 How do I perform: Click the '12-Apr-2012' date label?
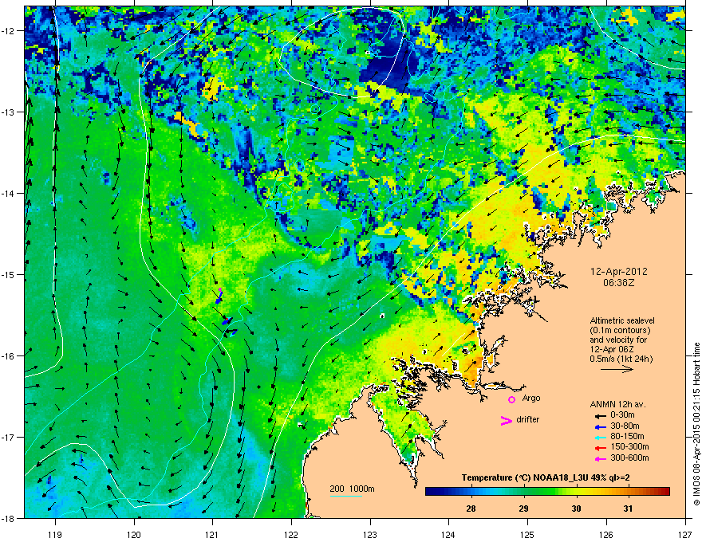coord(619,272)
